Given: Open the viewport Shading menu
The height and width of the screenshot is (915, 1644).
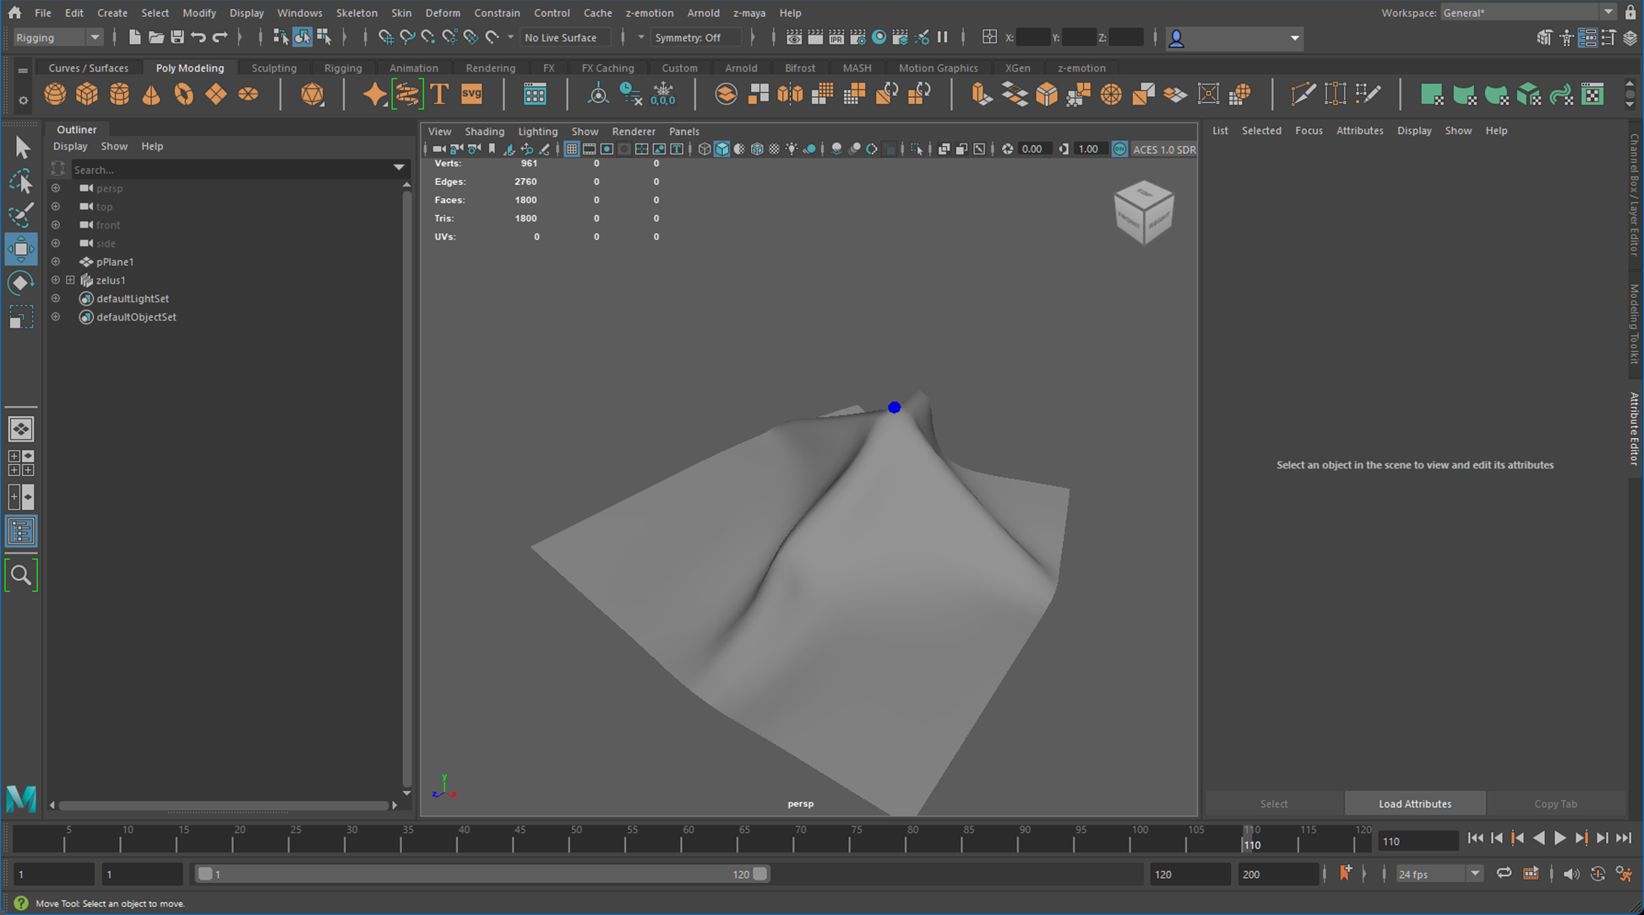Looking at the screenshot, I should 484,131.
